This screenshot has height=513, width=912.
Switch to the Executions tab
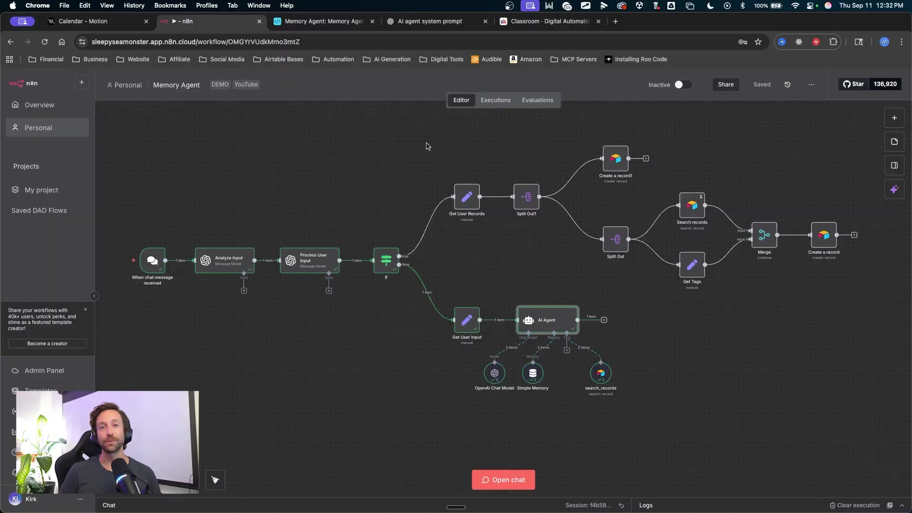[495, 100]
